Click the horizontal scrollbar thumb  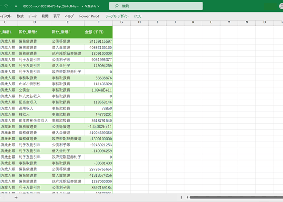[236, 197]
